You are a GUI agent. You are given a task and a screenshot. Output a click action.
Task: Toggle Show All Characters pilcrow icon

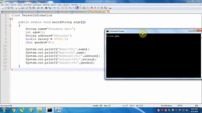[x=74, y=8]
